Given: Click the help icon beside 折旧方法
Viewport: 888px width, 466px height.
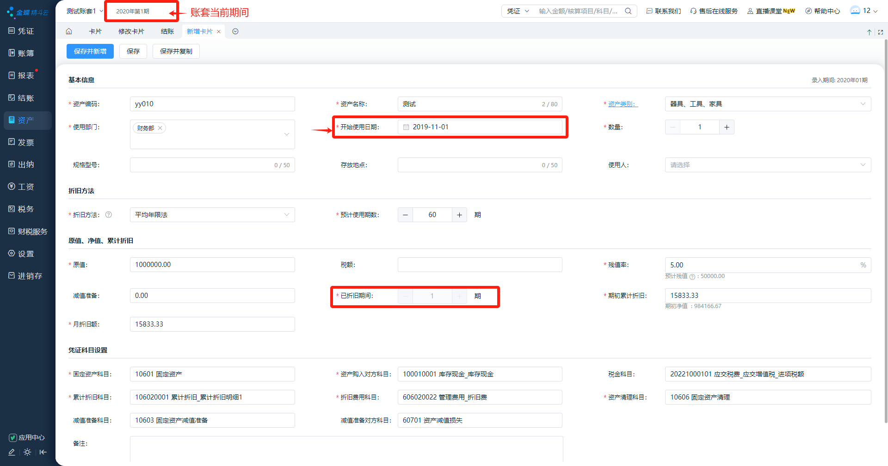Looking at the screenshot, I should [109, 215].
